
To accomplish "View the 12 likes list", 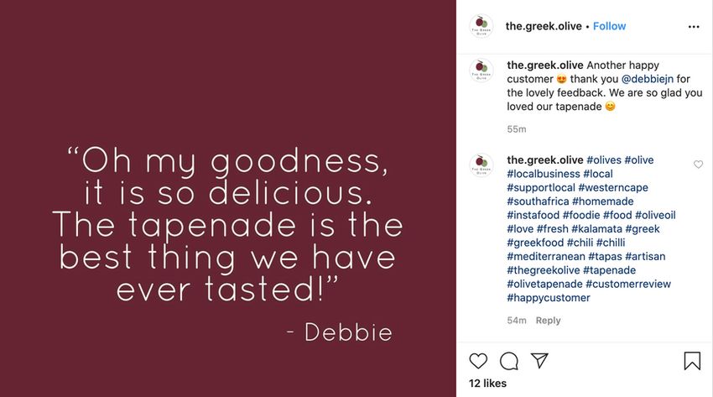I will pyautogui.click(x=487, y=384).
